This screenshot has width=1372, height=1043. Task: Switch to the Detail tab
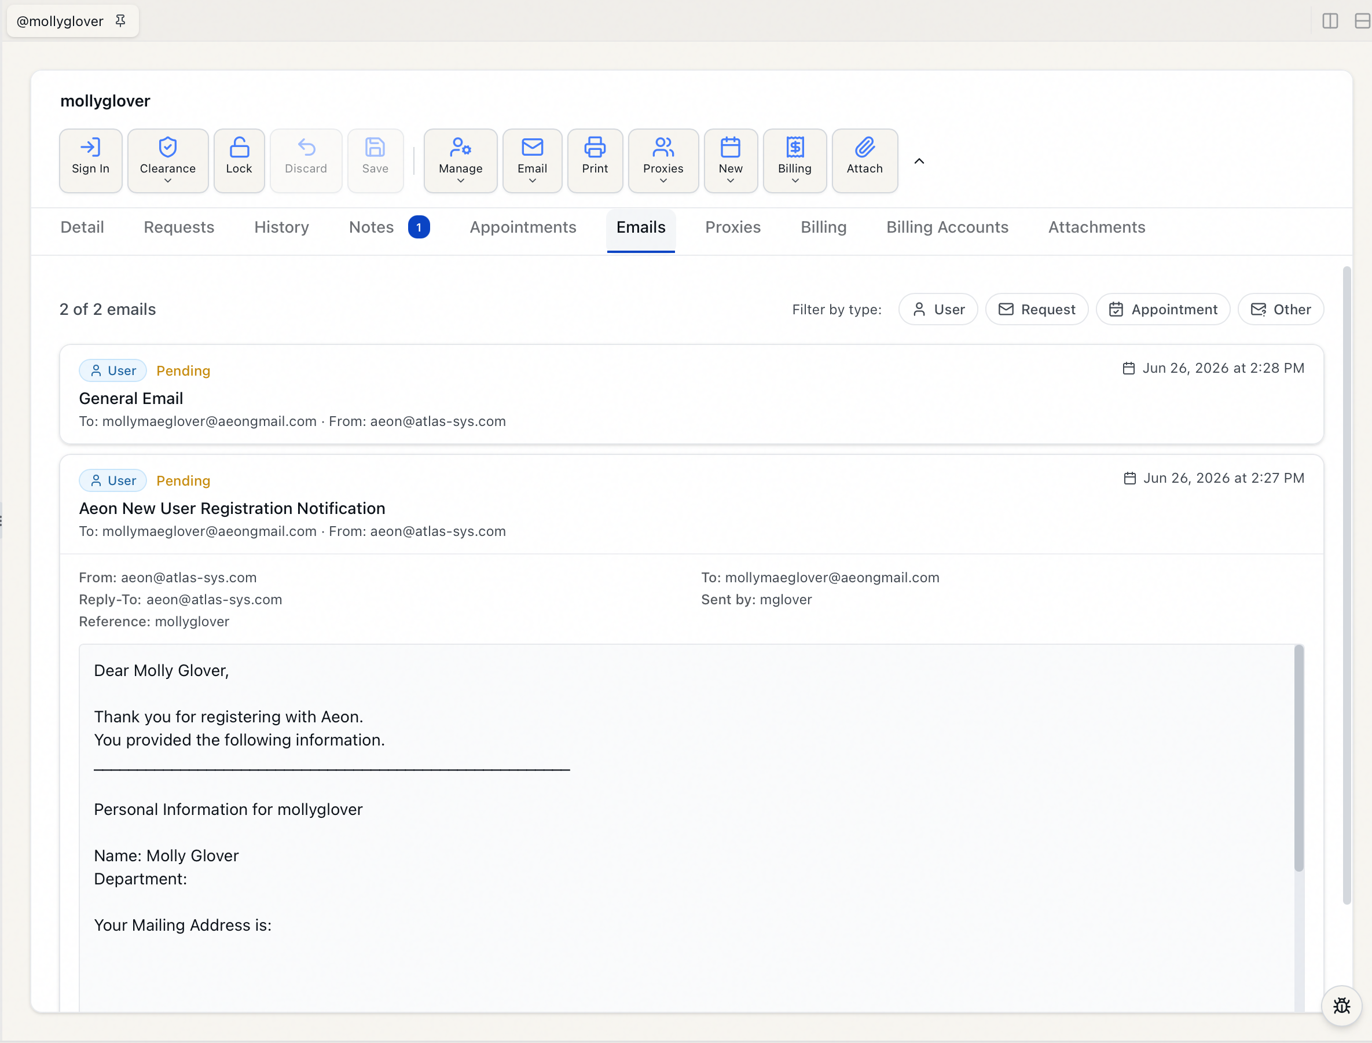[x=82, y=227]
